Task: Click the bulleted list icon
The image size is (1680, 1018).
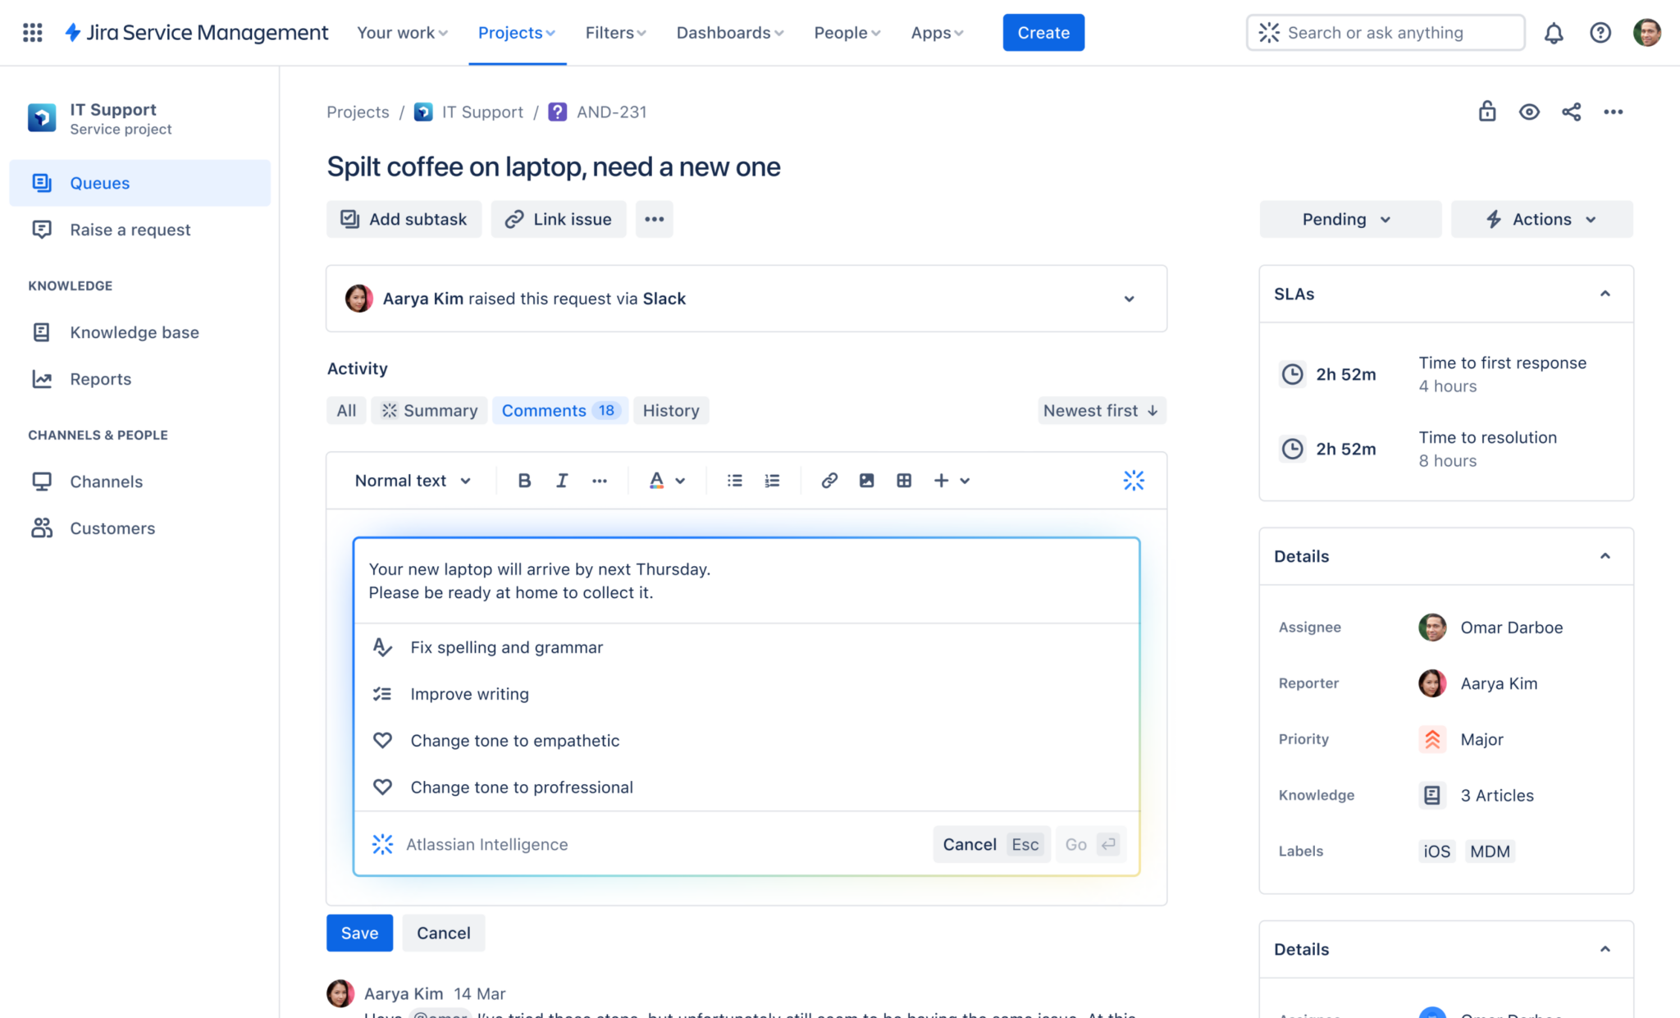Action: pos(734,481)
